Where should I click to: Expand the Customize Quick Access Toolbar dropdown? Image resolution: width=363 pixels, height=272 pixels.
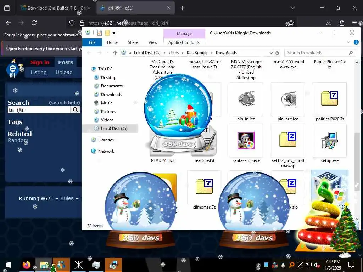coord(114,33)
